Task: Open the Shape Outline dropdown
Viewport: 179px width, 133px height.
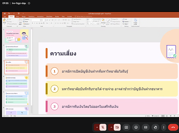Action: click(116, 21)
